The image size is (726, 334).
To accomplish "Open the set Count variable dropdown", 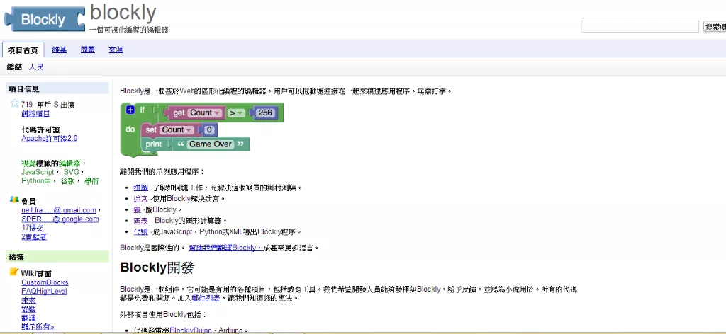I will click(x=178, y=129).
